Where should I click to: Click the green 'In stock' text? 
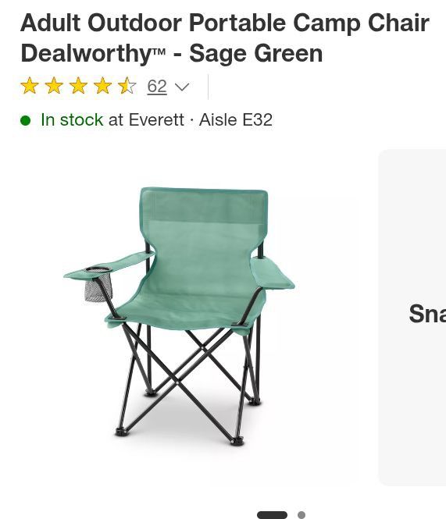(x=72, y=119)
